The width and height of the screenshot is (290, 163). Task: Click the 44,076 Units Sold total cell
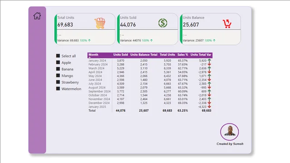(121, 110)
